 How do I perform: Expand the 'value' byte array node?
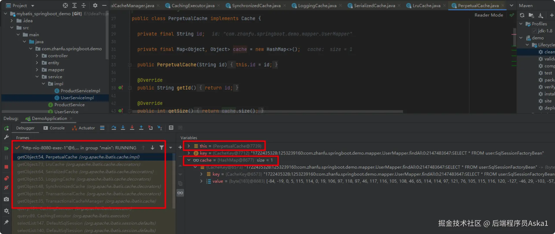pos(201,181)
